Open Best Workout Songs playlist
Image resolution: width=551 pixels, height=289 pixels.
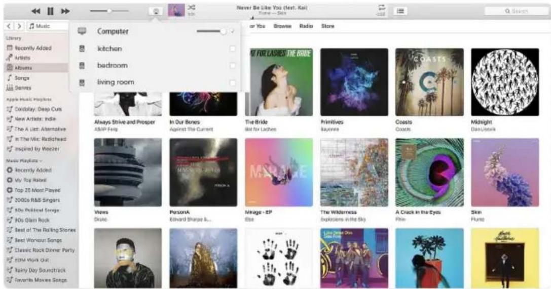pos(39,240)
